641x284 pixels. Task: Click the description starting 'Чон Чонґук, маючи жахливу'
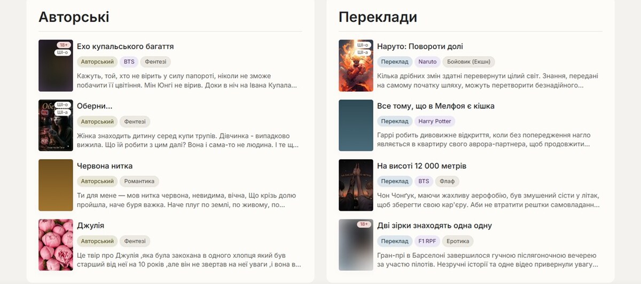(489, 200)
